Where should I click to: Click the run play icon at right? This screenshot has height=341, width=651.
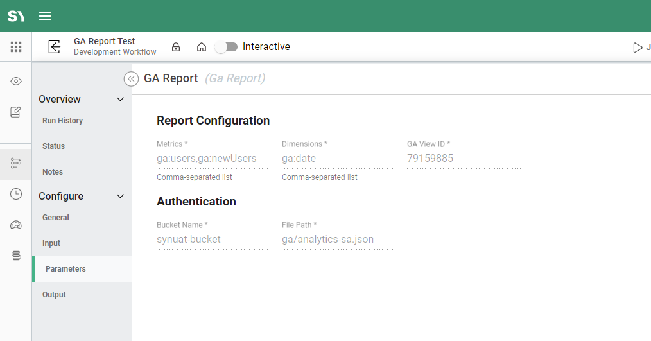click(638, 48)
